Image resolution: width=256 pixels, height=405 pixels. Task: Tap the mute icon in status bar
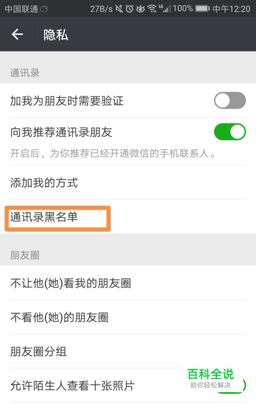(x=119, y=9)
